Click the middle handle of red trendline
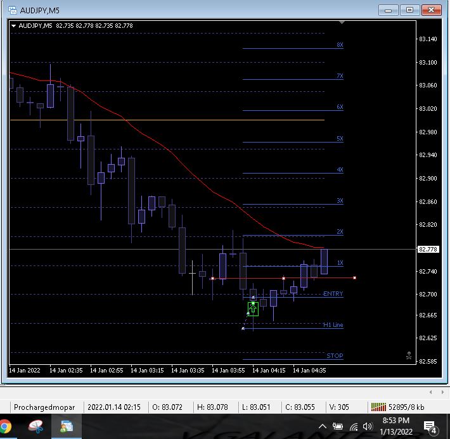 tap(283, 278)
